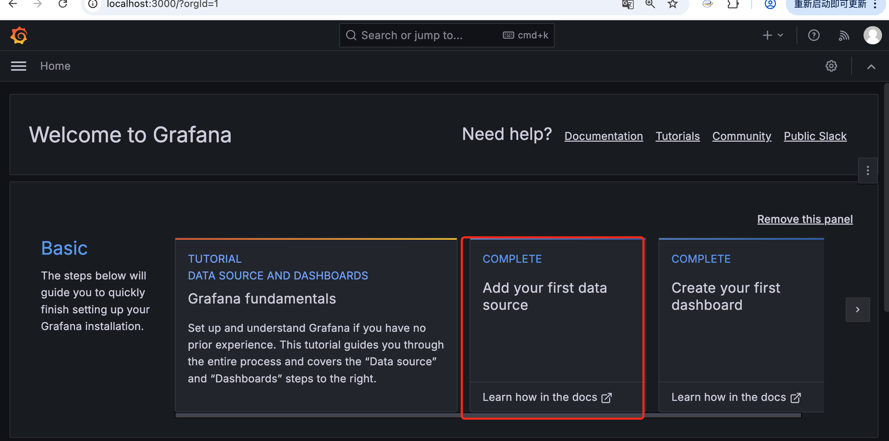Click the Grafana logo icon
The image size is (889, 441).
(19, 35)
